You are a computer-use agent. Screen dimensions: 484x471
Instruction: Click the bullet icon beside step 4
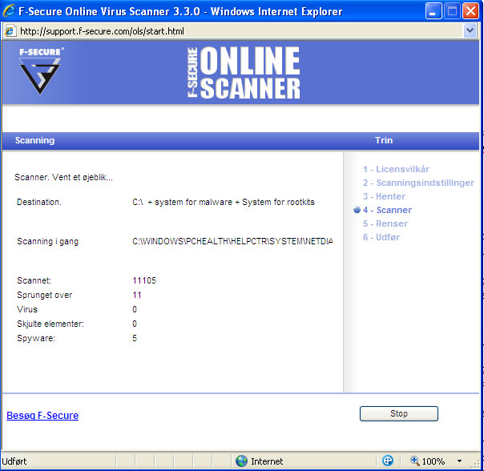tap(357, 210)
